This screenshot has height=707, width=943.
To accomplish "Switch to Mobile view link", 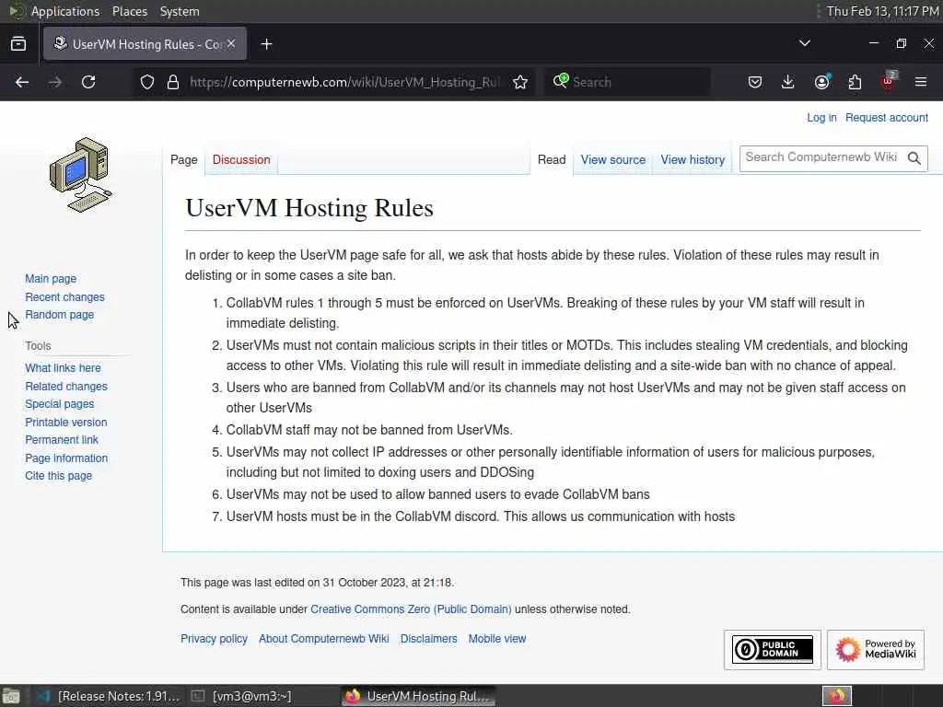I will (x=496, y=639).
